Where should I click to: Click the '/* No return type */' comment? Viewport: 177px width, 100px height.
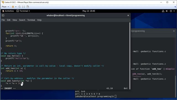click(13, 53)
